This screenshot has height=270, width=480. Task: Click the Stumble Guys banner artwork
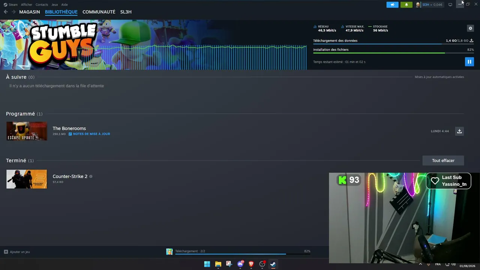153,45
